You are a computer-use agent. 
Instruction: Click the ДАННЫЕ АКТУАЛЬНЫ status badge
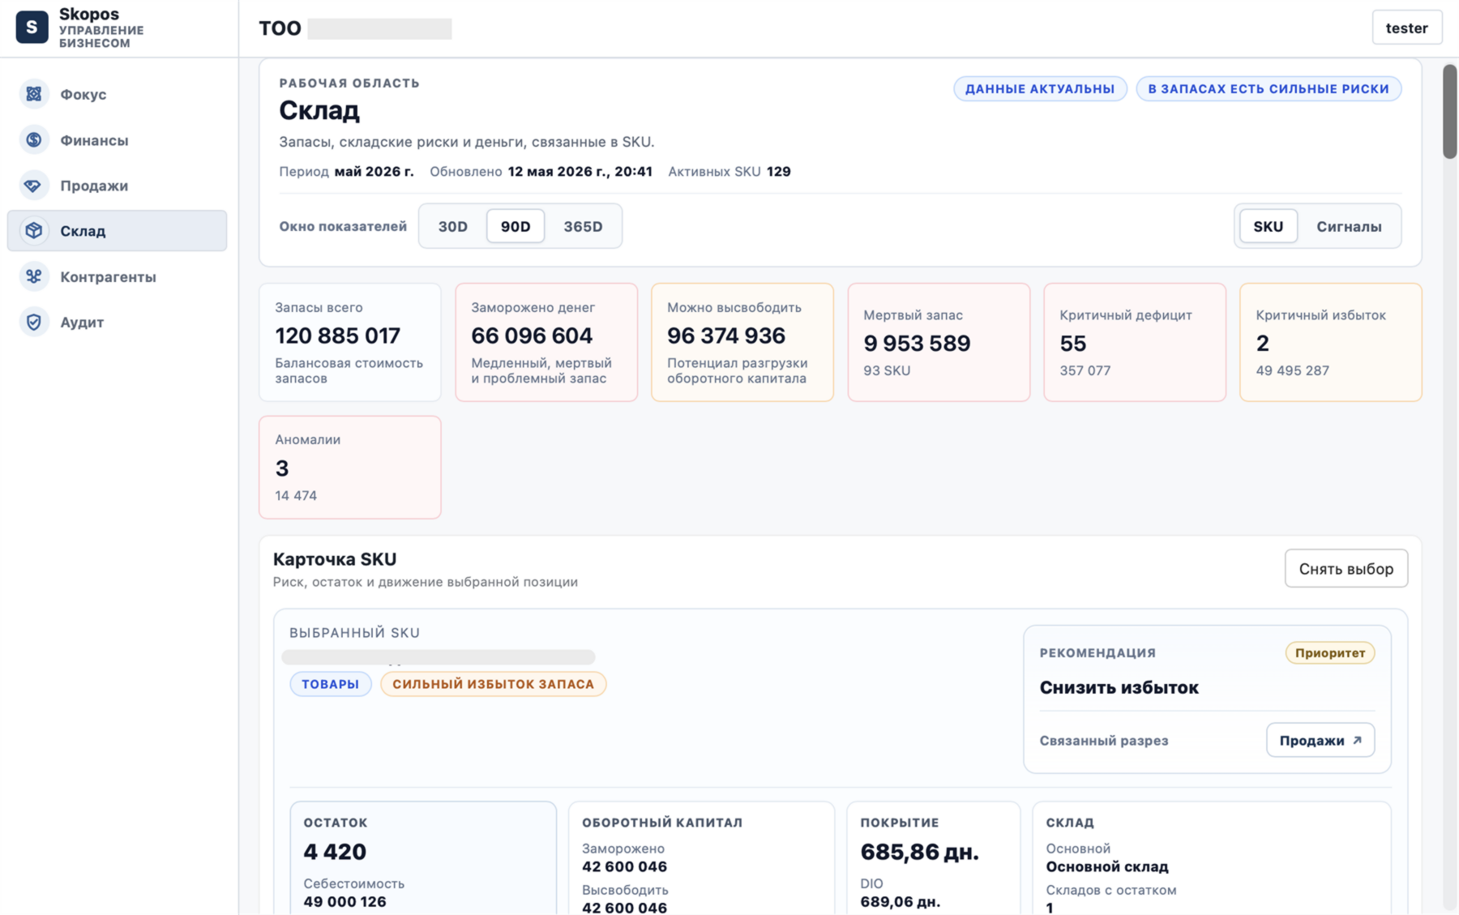(x=1040, y=88)
